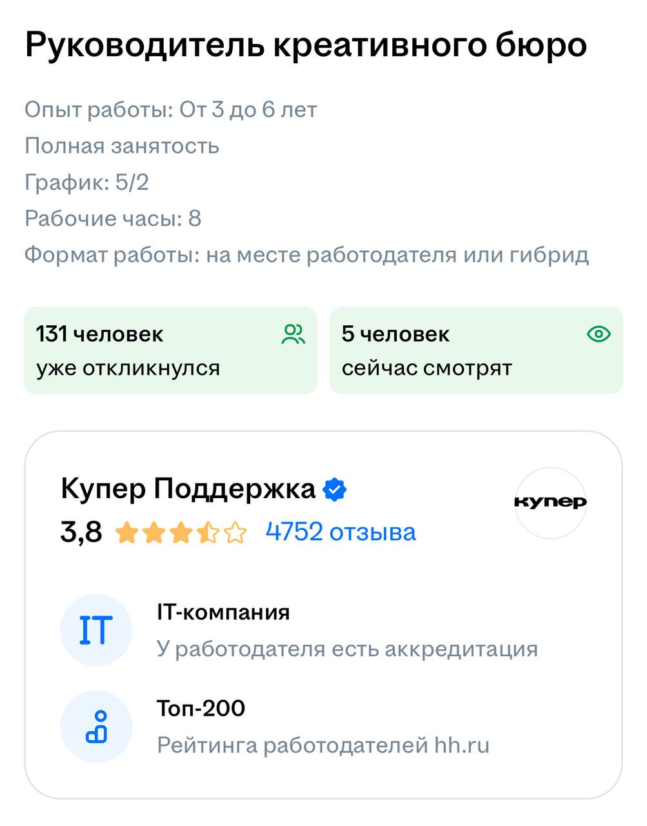Click the Формат работы line
Viewport: 647px width, 826px height.
[306, 255]
